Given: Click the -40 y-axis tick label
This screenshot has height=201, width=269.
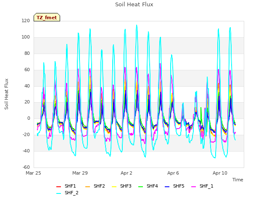Looking at the screenshot, I should point(26,151).
